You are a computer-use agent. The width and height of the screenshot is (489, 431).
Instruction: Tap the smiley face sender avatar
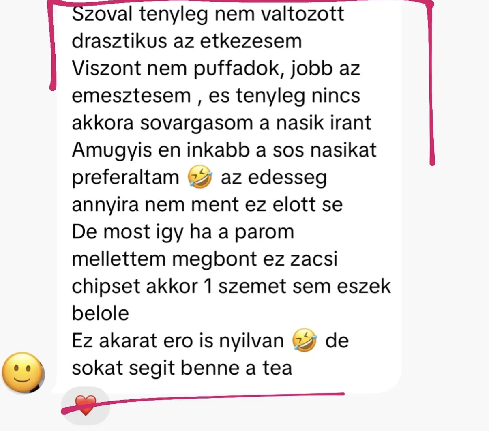[x=23, y=372]
